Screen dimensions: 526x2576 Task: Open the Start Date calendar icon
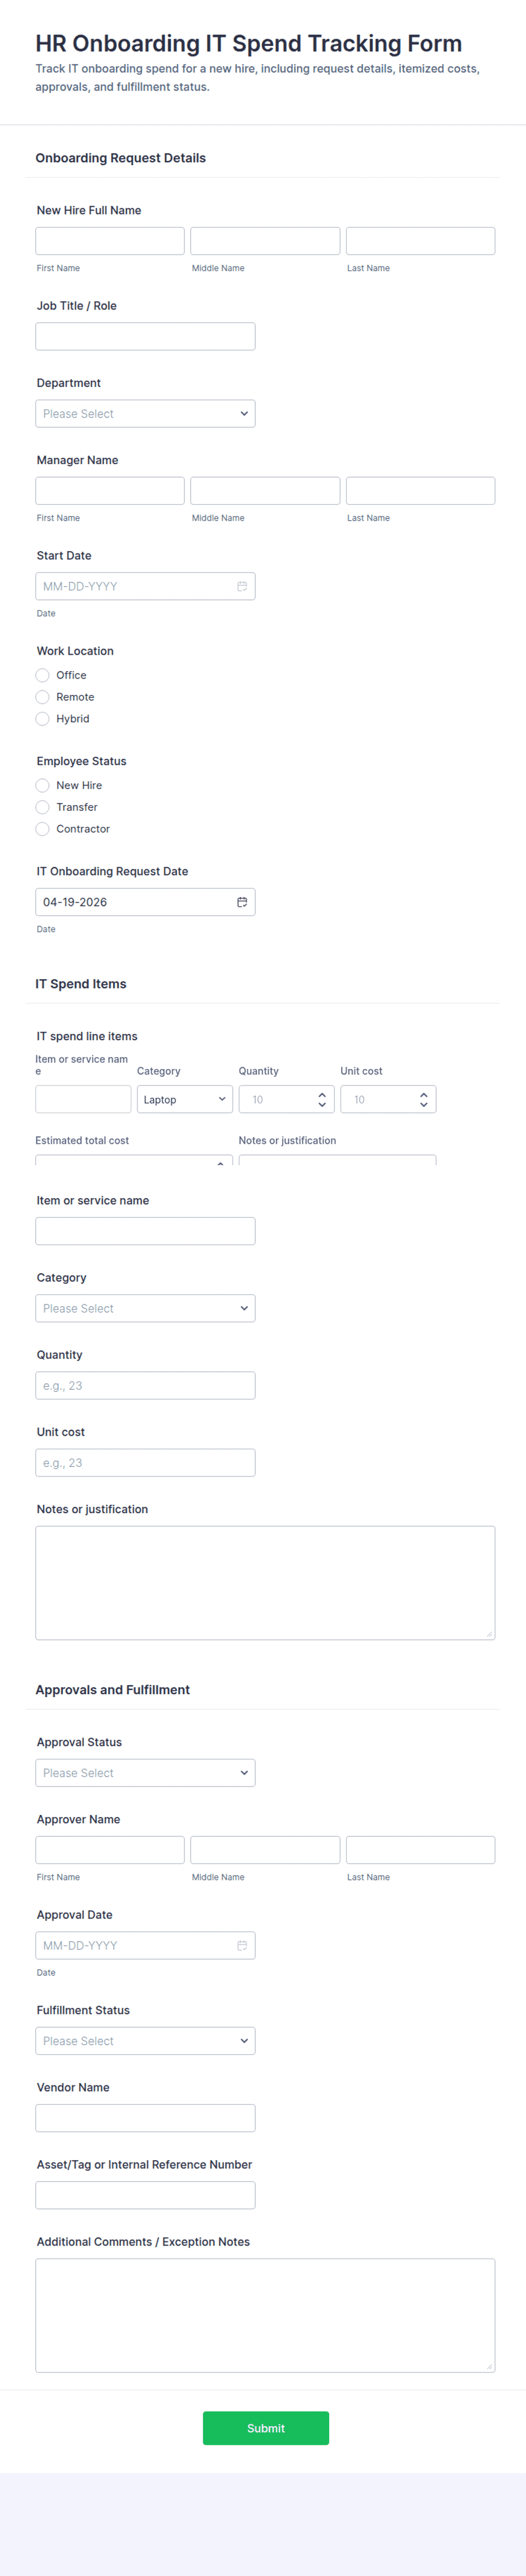[x=242, y=586]
